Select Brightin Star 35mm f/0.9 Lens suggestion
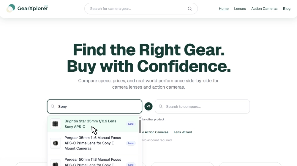The image size is (297, 166). [x=93, y=124]
